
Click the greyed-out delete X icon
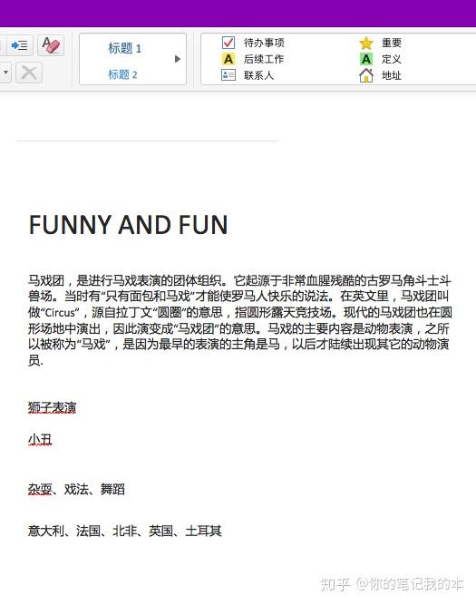coord(29,73)
